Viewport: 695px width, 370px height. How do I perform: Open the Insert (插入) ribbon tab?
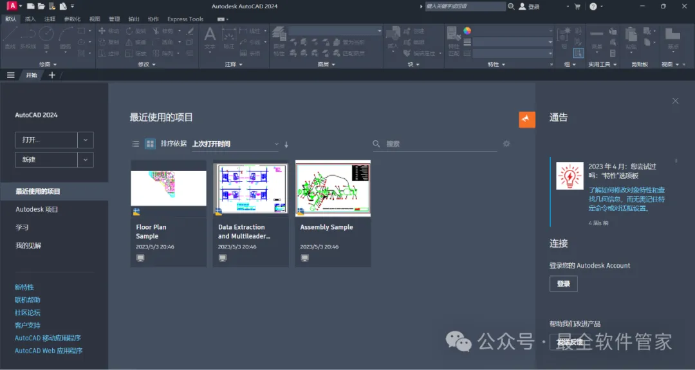click(30, 19)
